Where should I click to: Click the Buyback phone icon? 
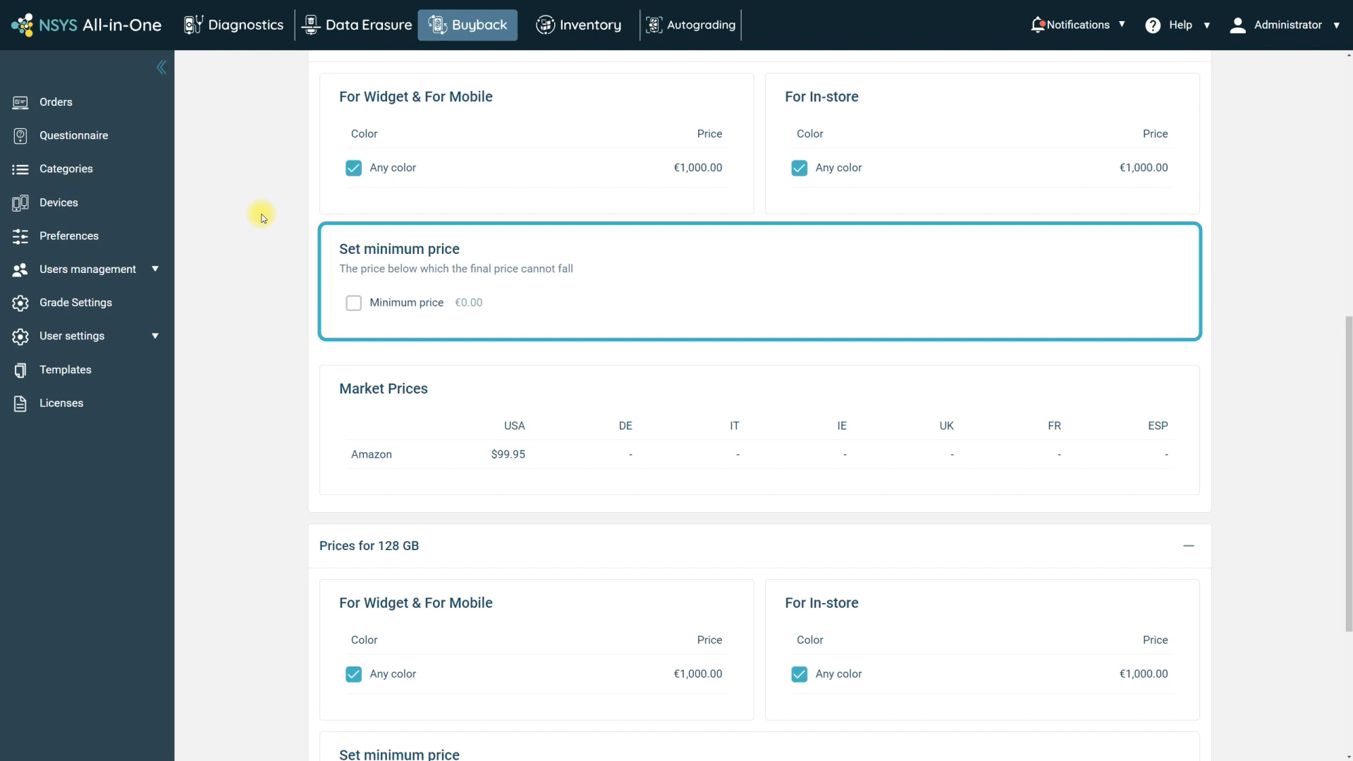[x=437, y=25]
